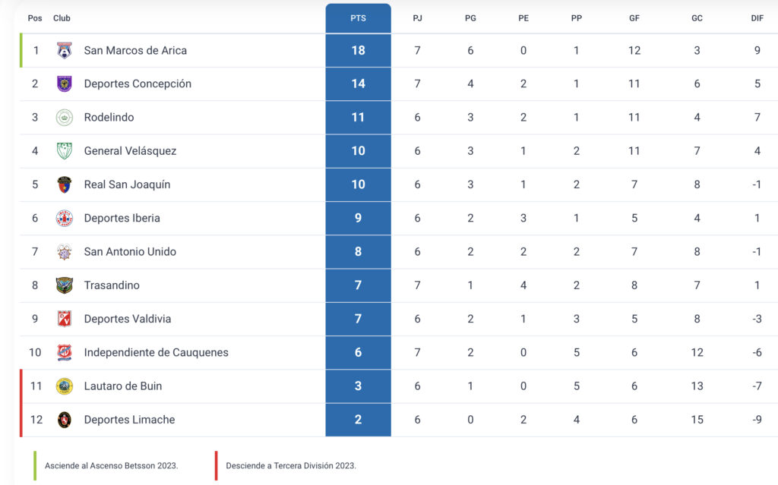778x485 pixels.
Task: Click the General Velásquez crest icon
Action: pyautogui.click(x=65, y=151)
